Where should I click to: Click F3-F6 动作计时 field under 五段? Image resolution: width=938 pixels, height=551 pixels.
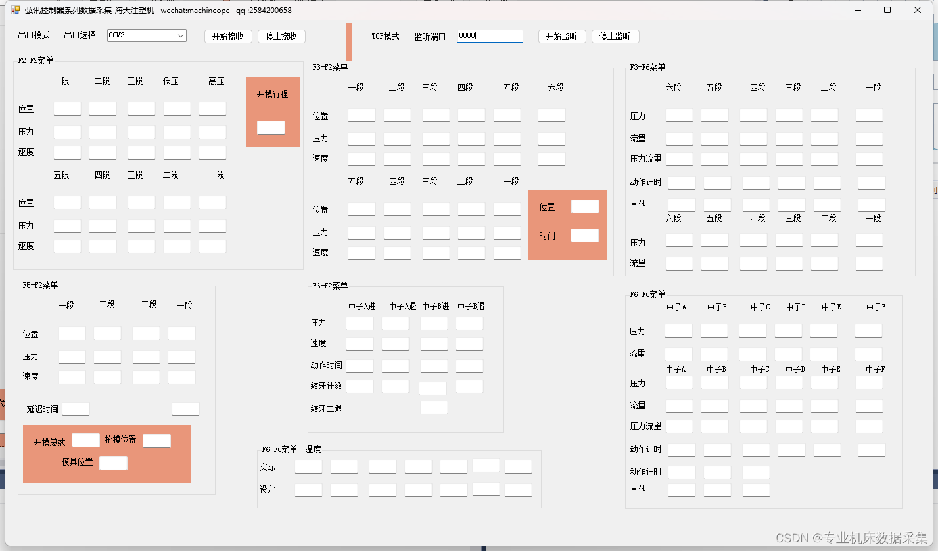click(717, 183)
